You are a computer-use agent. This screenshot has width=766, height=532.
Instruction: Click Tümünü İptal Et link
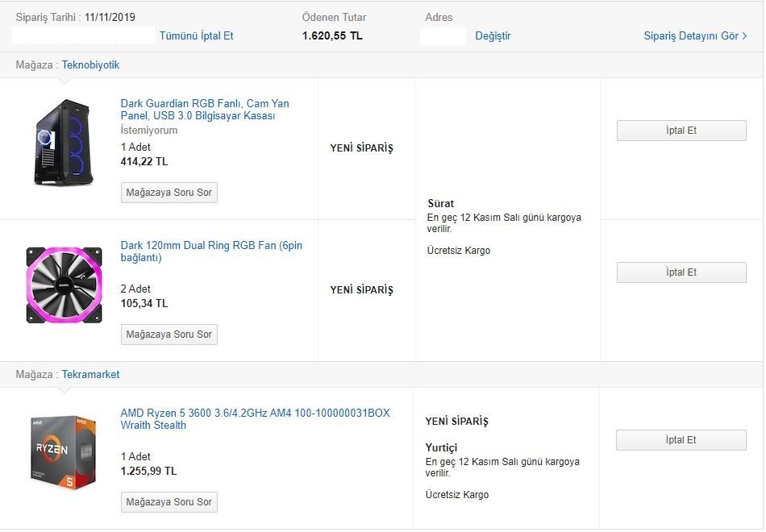pyautogui.click(x=196, y=35)
